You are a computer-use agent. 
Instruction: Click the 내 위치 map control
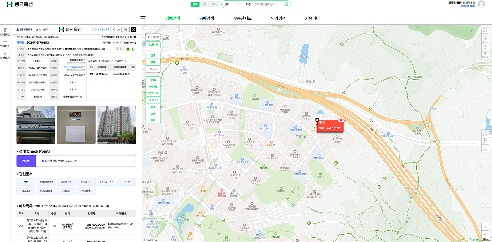click(485, 40)
